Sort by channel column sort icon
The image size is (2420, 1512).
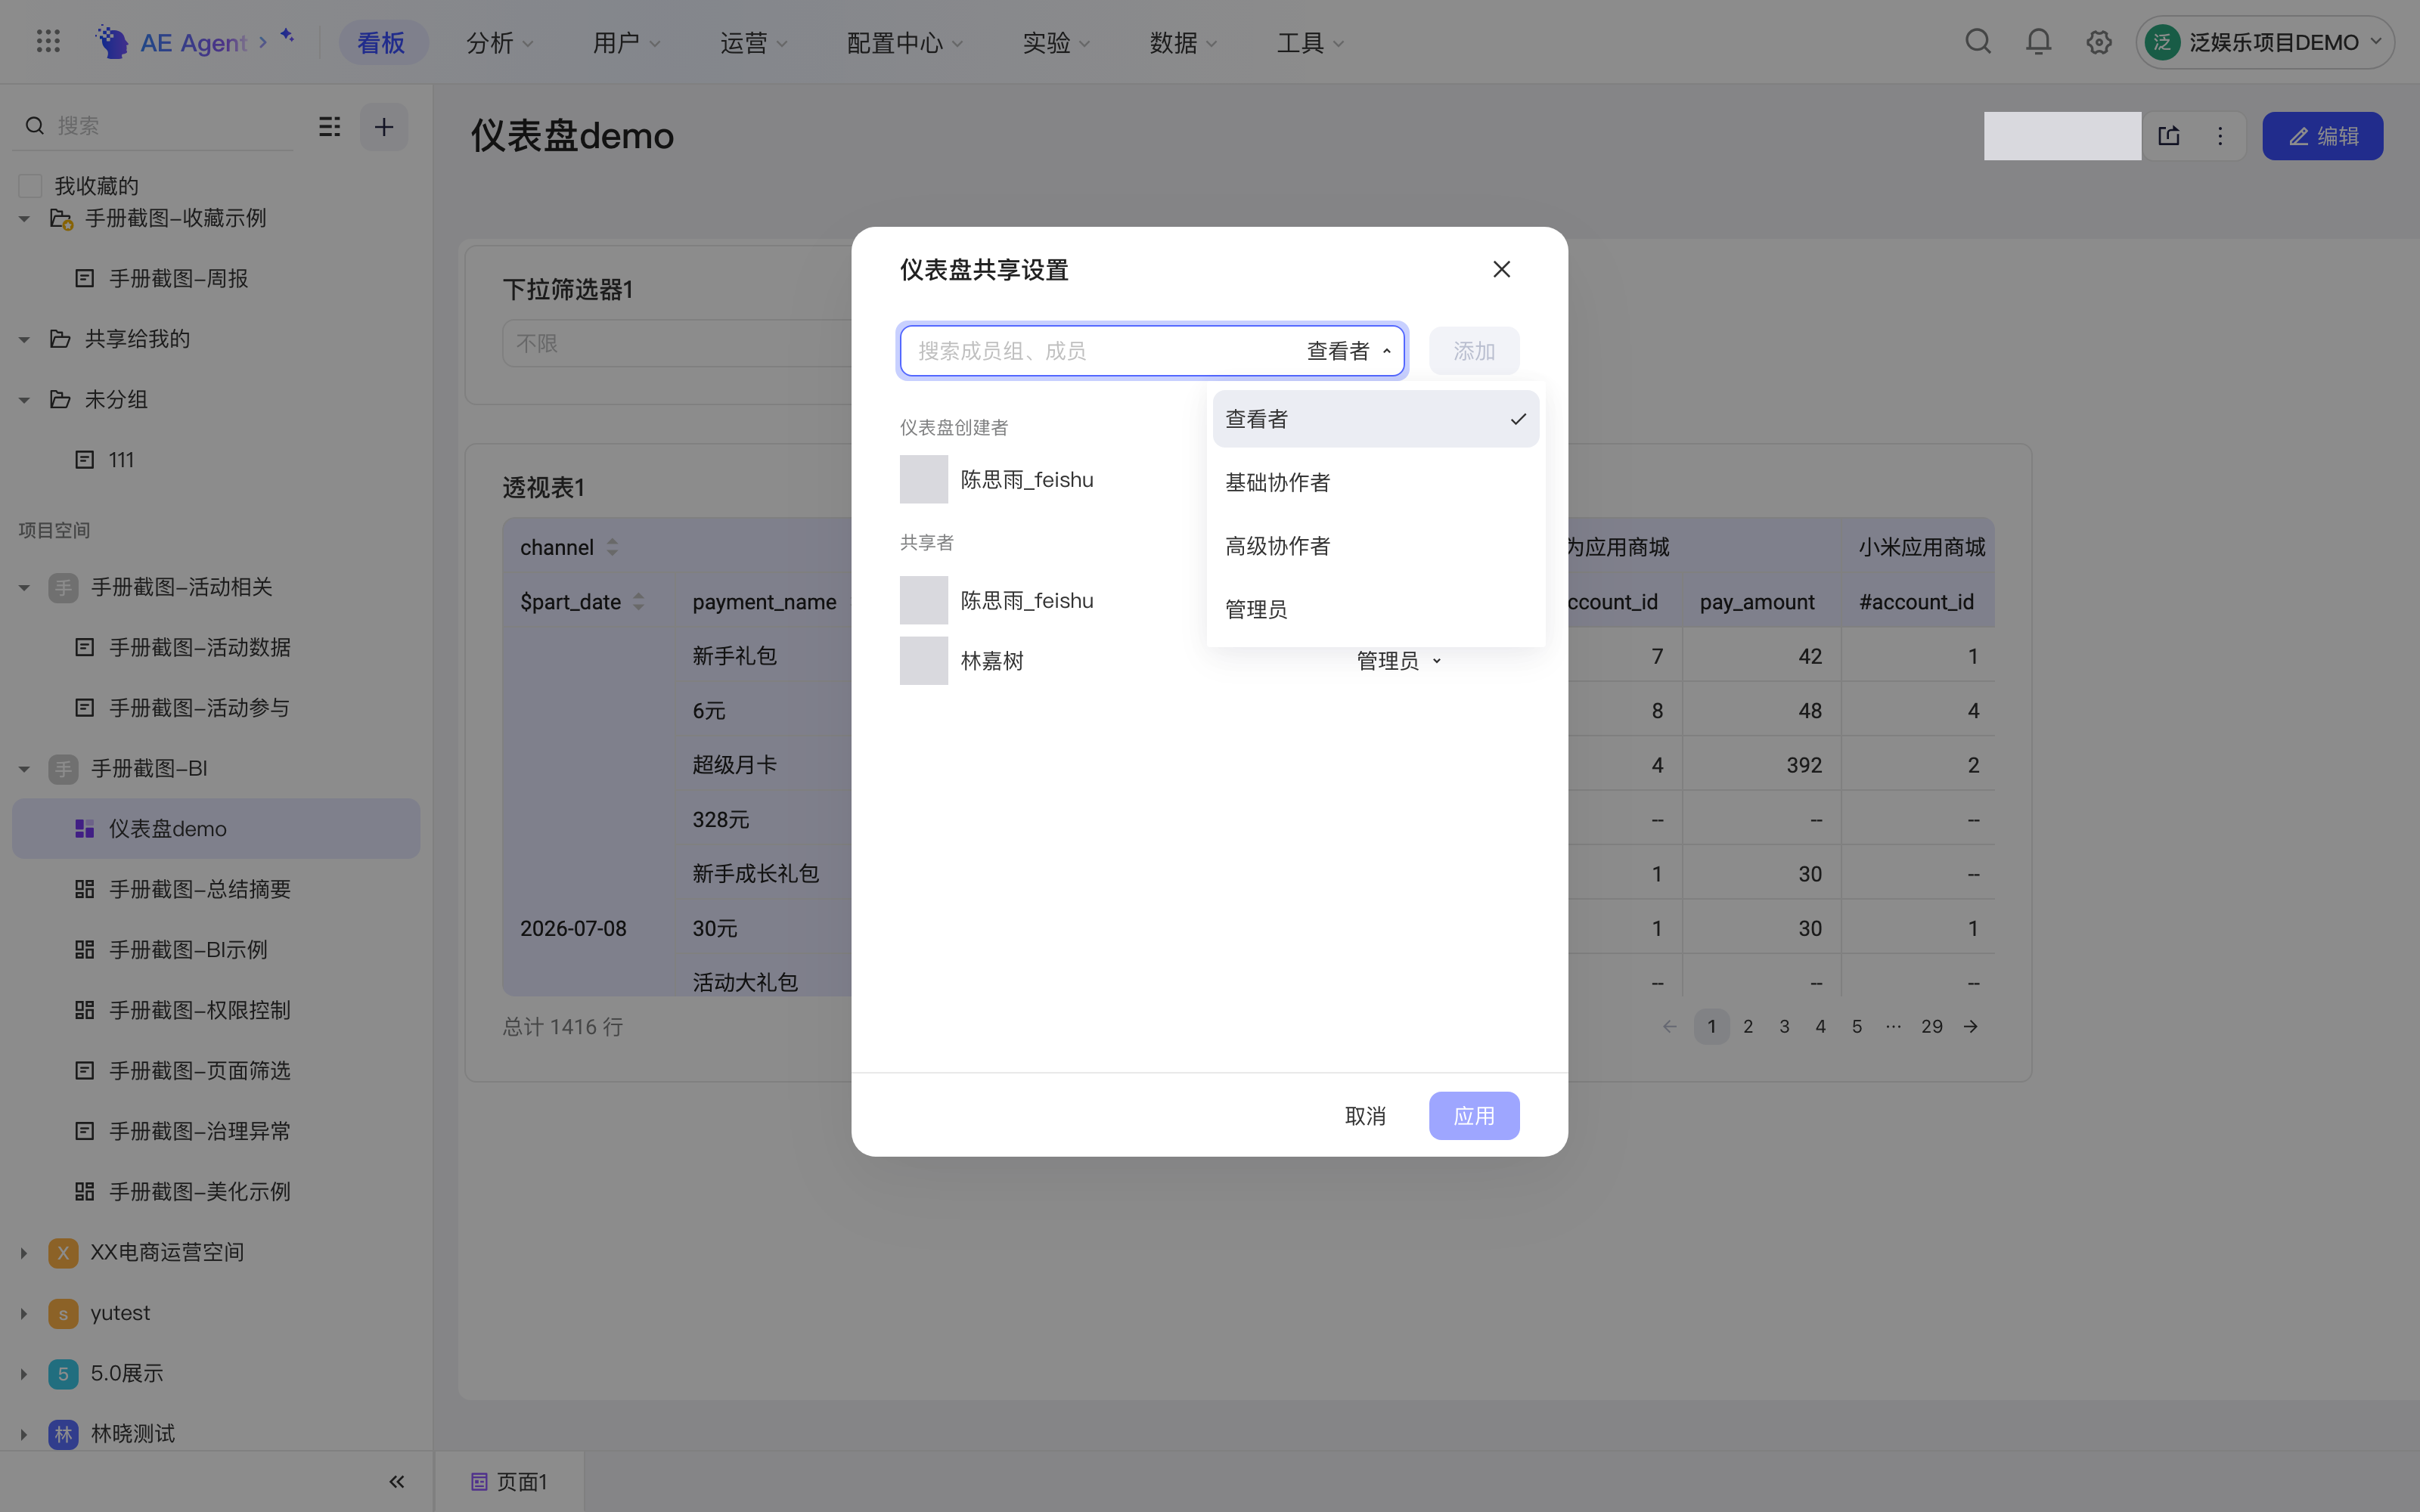(612, 547)
